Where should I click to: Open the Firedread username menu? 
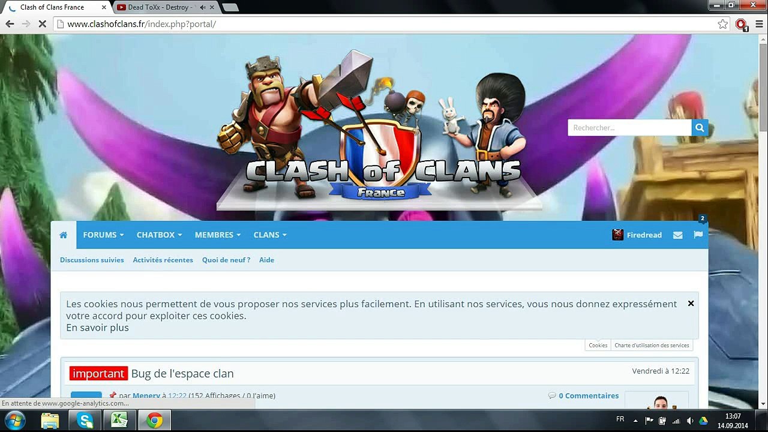(644, 235)
